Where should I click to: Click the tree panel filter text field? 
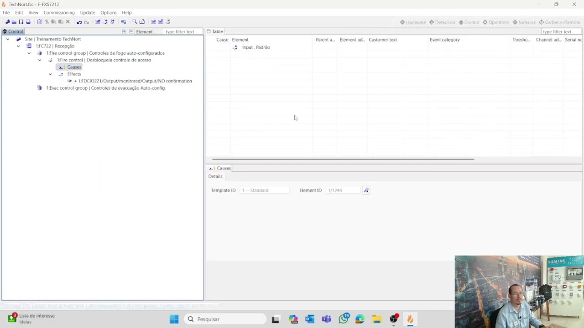click(182, 32)
